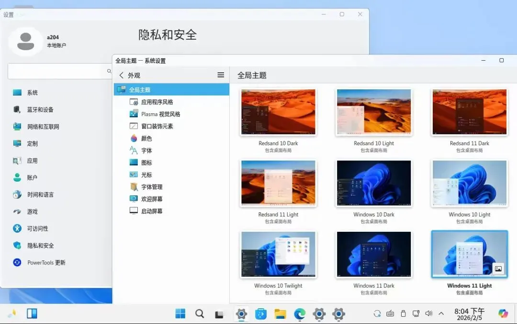The width and height of the screenshot is (517, 324).
Task: Open the blue store app on taskbar
Action: pyautogui.click(x=261, y=314)
